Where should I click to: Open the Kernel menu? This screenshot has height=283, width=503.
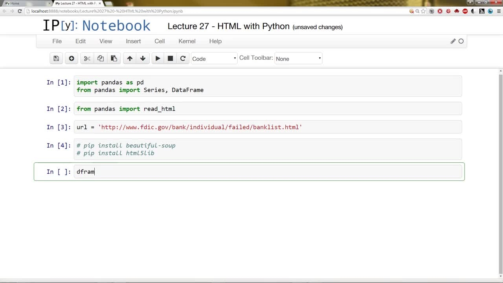coord(187,41)
